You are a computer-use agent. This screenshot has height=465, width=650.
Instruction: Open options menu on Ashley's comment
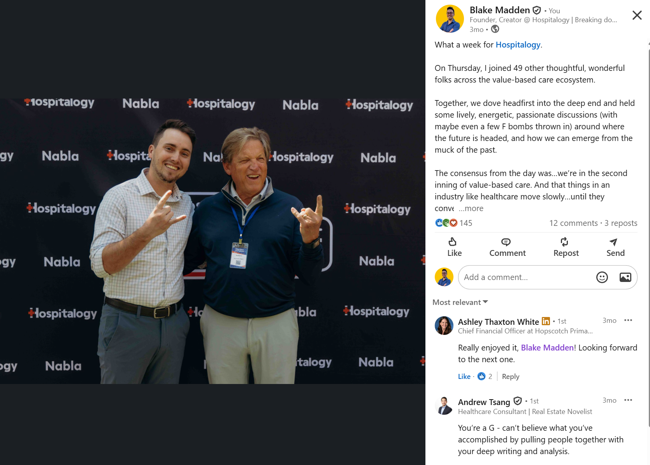pos(628,320)
